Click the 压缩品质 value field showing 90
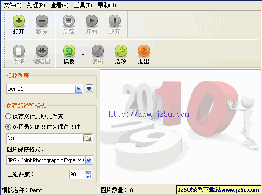The height and width of the screenshot is (195, 262). pos(77,174)
